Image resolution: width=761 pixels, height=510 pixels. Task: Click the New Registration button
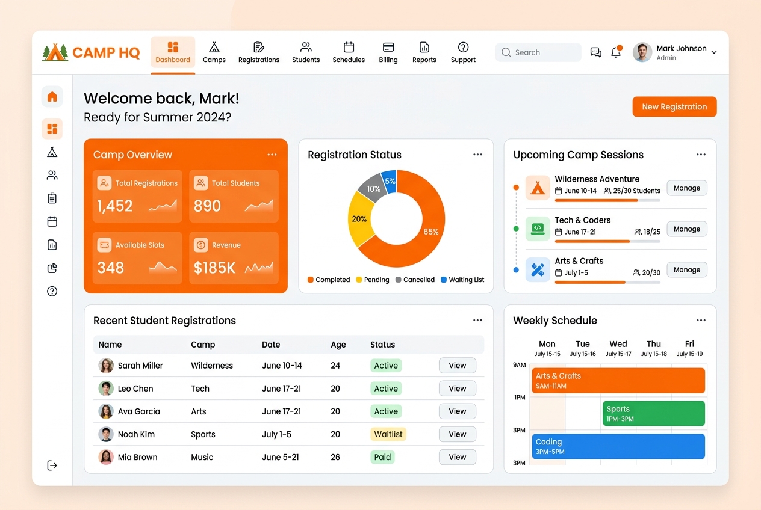674,106
